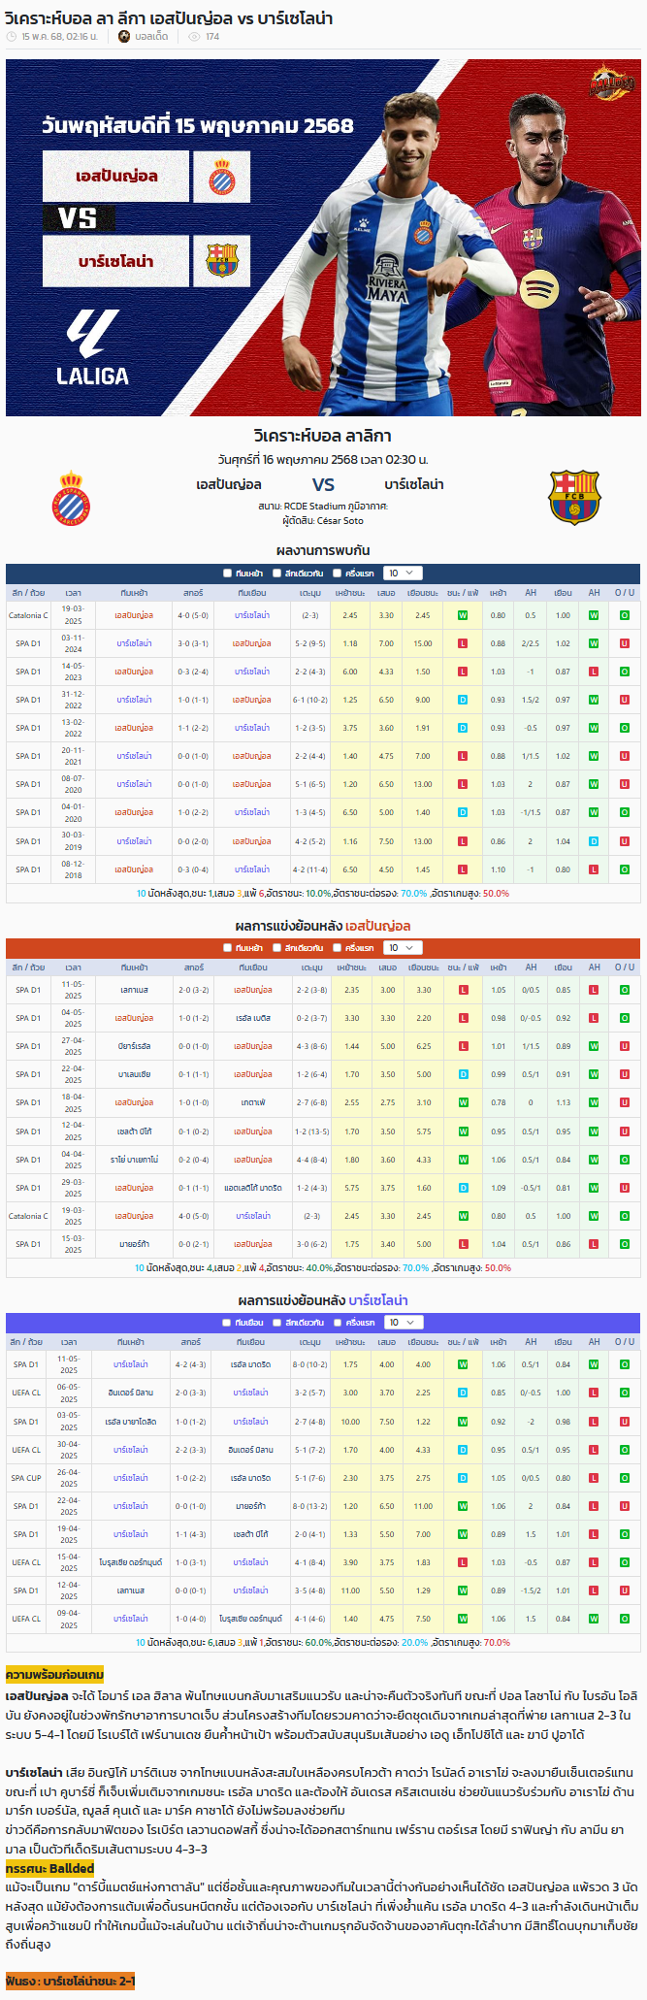Tick ครึ่งแรก checkbox in Barcelona recent results
This screenshot has width=647, height=2000.
337,1323
